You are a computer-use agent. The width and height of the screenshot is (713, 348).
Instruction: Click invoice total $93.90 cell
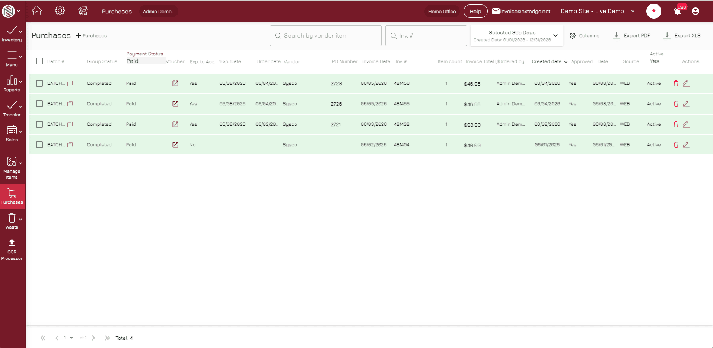tap(472, 125)
